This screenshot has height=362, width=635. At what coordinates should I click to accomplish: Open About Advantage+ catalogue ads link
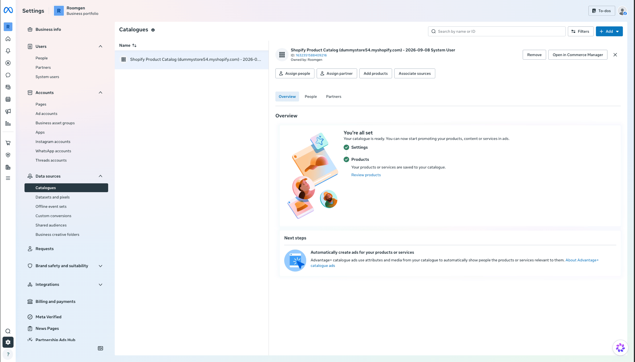click(582, 260)
